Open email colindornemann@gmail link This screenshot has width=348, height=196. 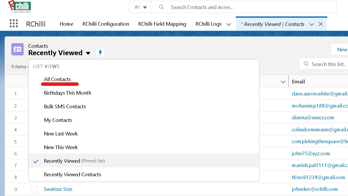point(320,130)
